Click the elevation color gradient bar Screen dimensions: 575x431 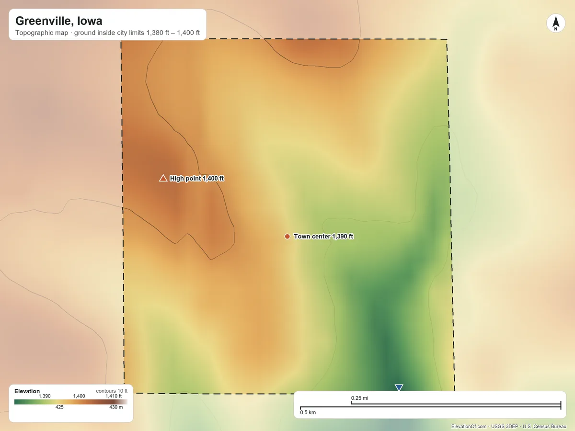pyautogui.click(x=71, y=402)
